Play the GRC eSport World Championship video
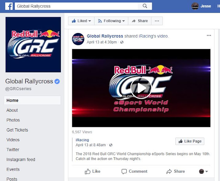Screen dimensions: 220x181 tap(141, 88)
